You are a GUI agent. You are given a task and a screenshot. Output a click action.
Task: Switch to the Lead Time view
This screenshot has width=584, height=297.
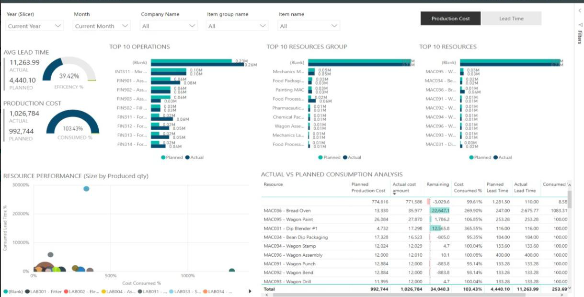(511, 19)
